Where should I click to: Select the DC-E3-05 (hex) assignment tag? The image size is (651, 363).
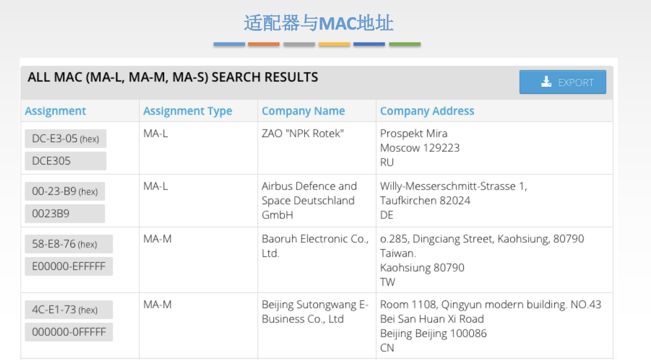pyautogui.click(x=65, y=138)
